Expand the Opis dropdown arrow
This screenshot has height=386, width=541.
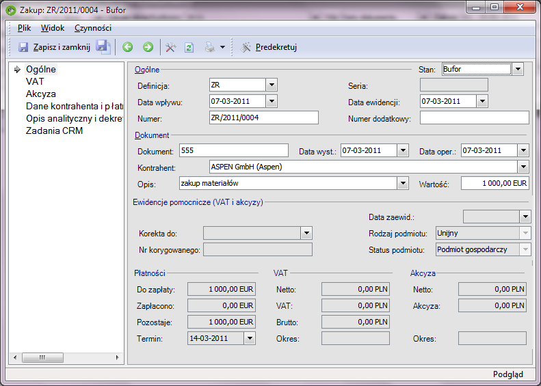[403, 183]
